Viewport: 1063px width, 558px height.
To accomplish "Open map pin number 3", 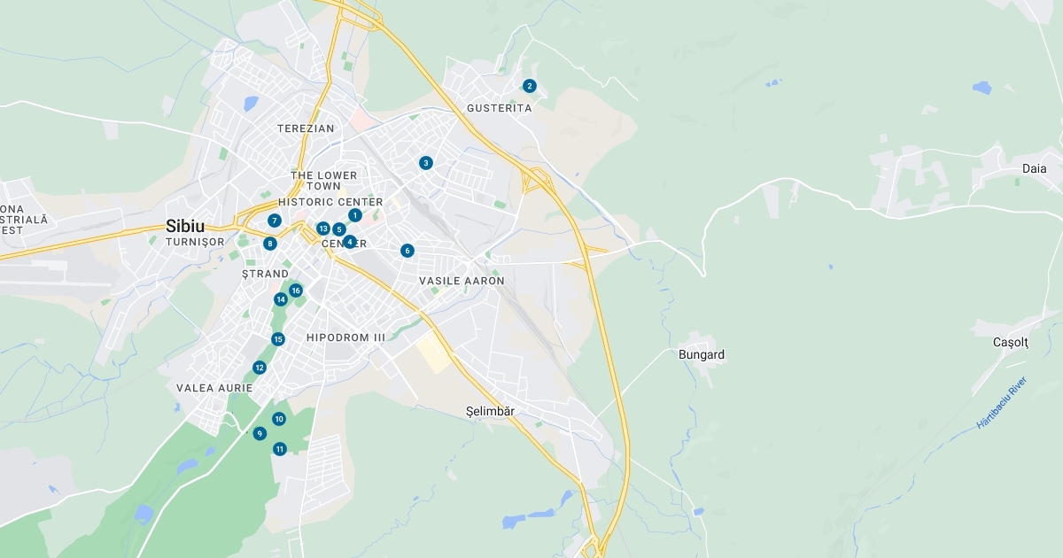I will (x=426, y=163).
